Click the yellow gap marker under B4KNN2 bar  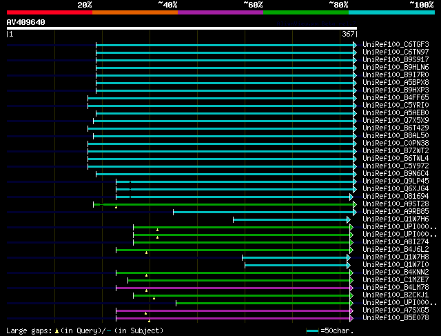coord(146,275)
